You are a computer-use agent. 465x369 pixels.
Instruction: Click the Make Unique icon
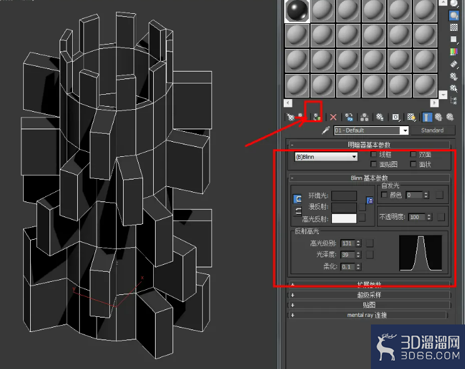(365, 117)
